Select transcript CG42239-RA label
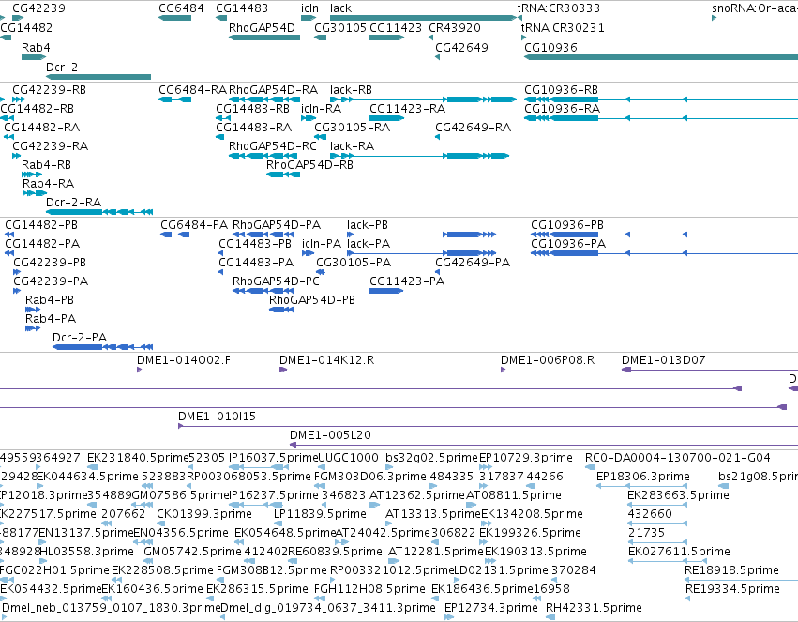Viewport: 798px width, 622px height. 50,146
